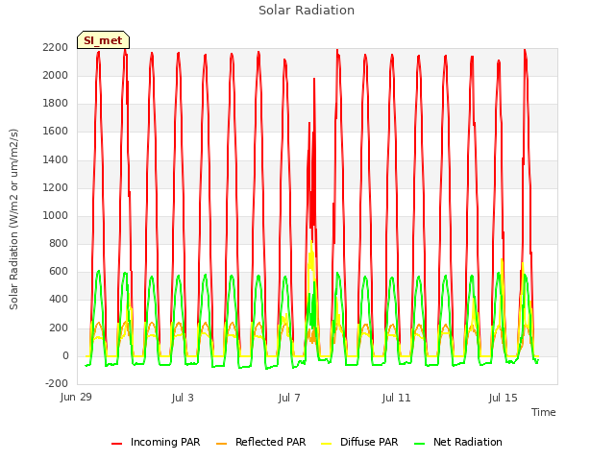Click the 800 y-axis tick label

(x=59, y=243)
